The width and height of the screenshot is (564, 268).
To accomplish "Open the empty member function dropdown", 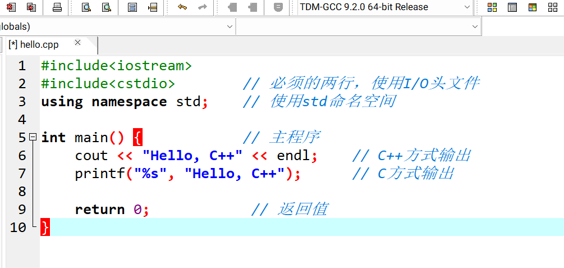I will (475, 26).
